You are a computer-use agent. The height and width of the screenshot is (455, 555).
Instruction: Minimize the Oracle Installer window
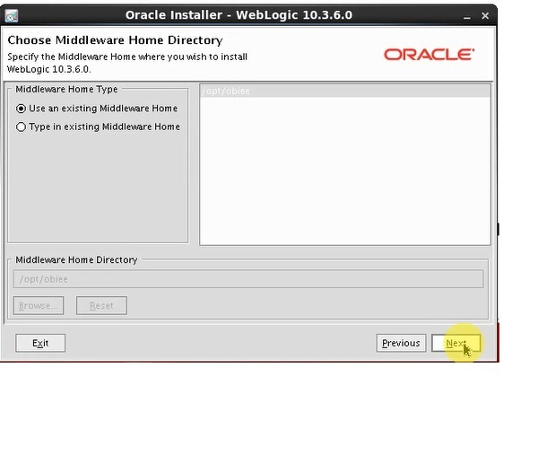467,16
